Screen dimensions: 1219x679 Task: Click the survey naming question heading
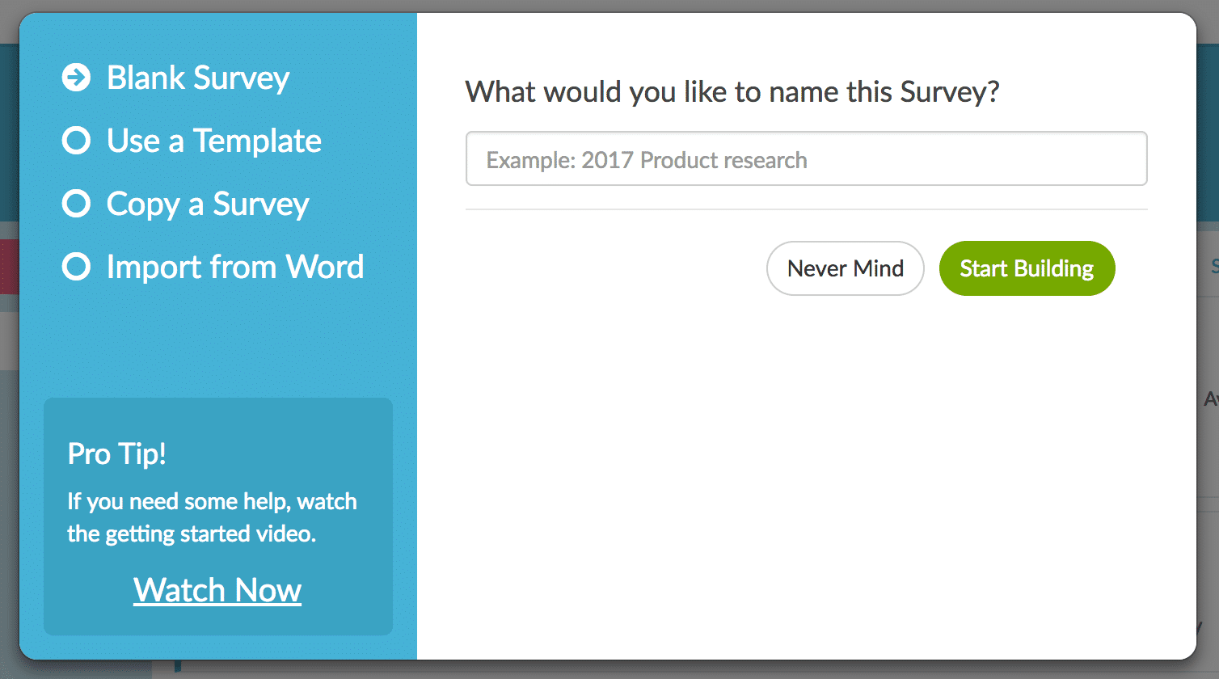732,91
